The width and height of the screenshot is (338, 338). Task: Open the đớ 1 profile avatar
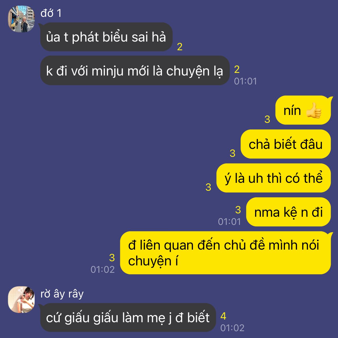tap(21, 19)
